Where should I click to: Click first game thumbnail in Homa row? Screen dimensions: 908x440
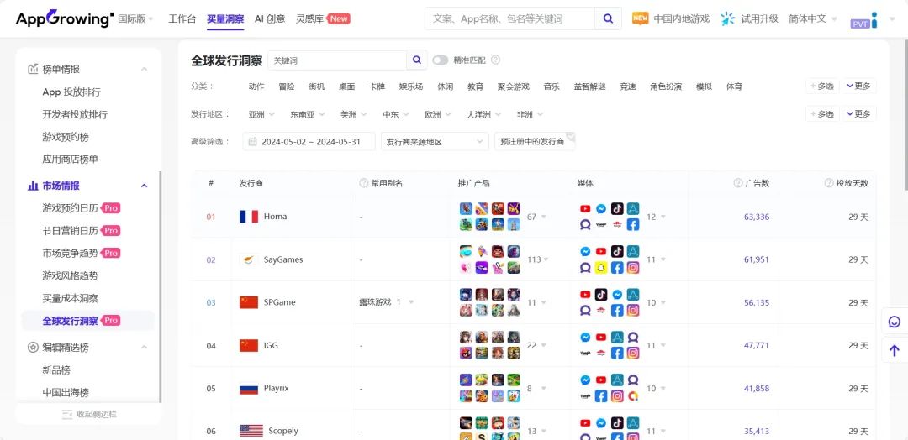[466, 209]
